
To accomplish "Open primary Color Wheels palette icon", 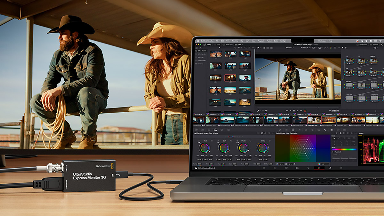I will (x=209, y=130).
